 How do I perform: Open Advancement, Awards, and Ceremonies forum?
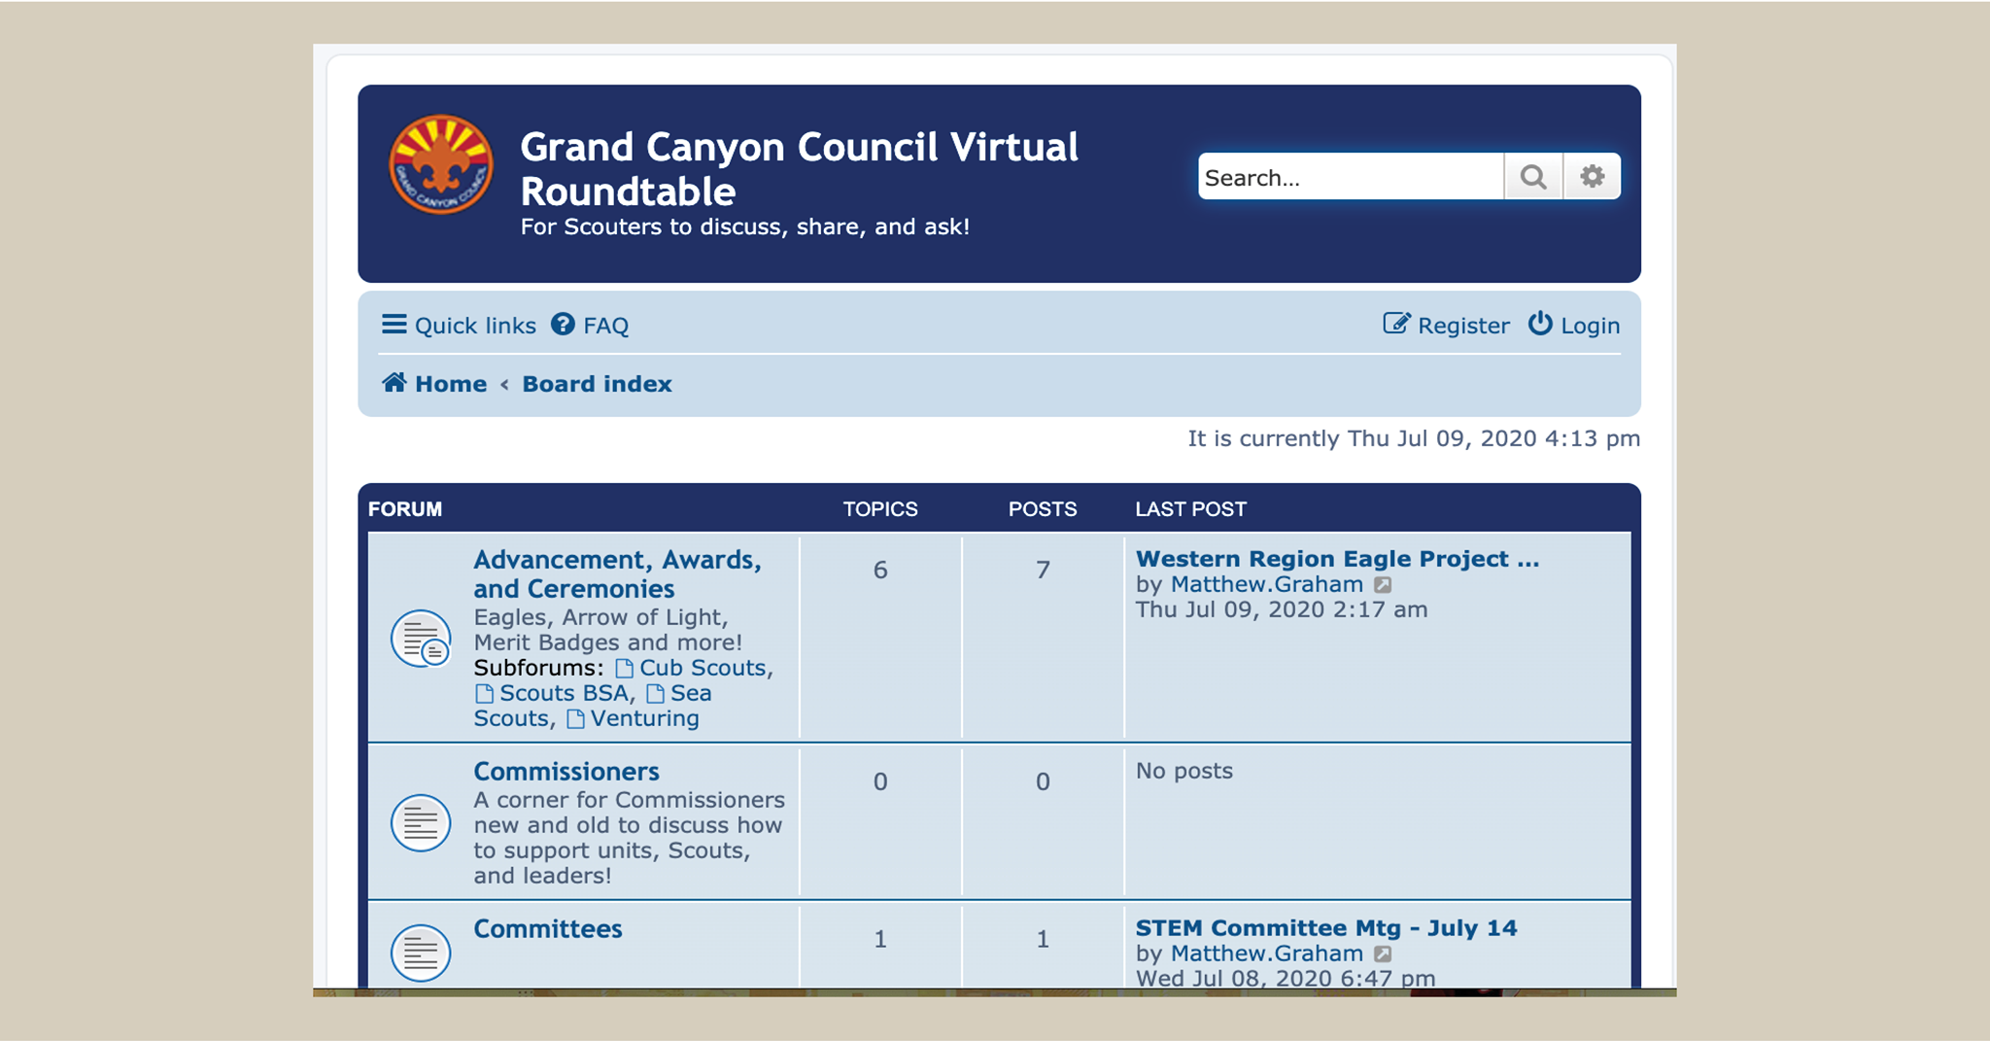(617, 574)
